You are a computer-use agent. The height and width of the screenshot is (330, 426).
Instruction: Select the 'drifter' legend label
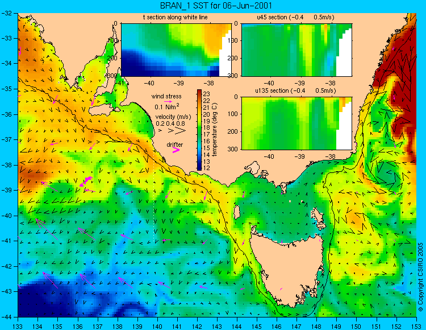point(175,145)
